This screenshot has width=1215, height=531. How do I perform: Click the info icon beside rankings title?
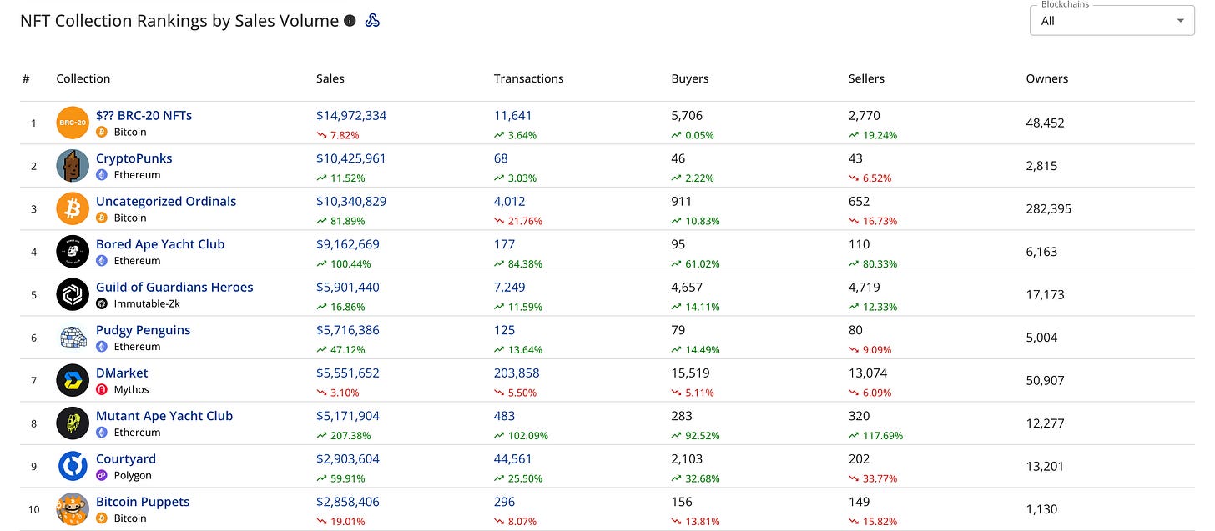(x=350, y=21)
